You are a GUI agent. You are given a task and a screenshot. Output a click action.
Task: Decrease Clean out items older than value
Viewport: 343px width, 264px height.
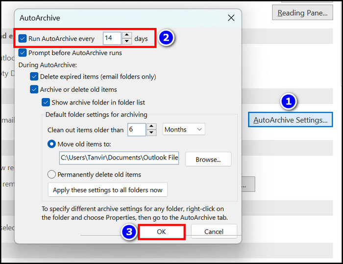click(151, 132)
